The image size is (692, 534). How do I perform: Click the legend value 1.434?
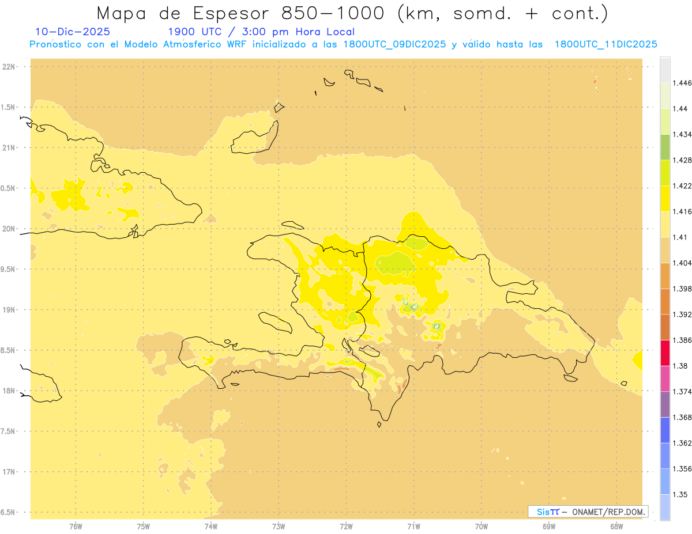[681, 134]
